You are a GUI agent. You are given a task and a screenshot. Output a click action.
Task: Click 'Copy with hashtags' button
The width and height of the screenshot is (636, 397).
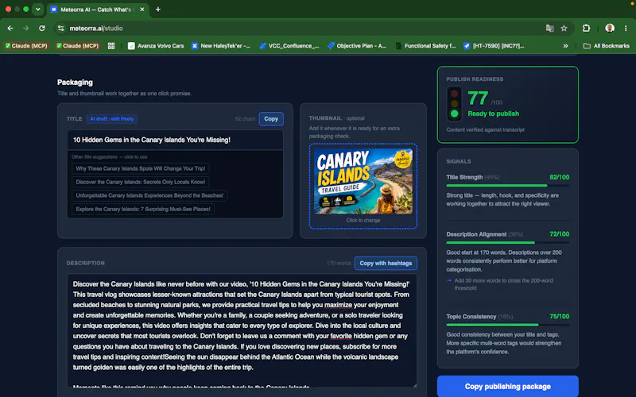tap(386, 263)
